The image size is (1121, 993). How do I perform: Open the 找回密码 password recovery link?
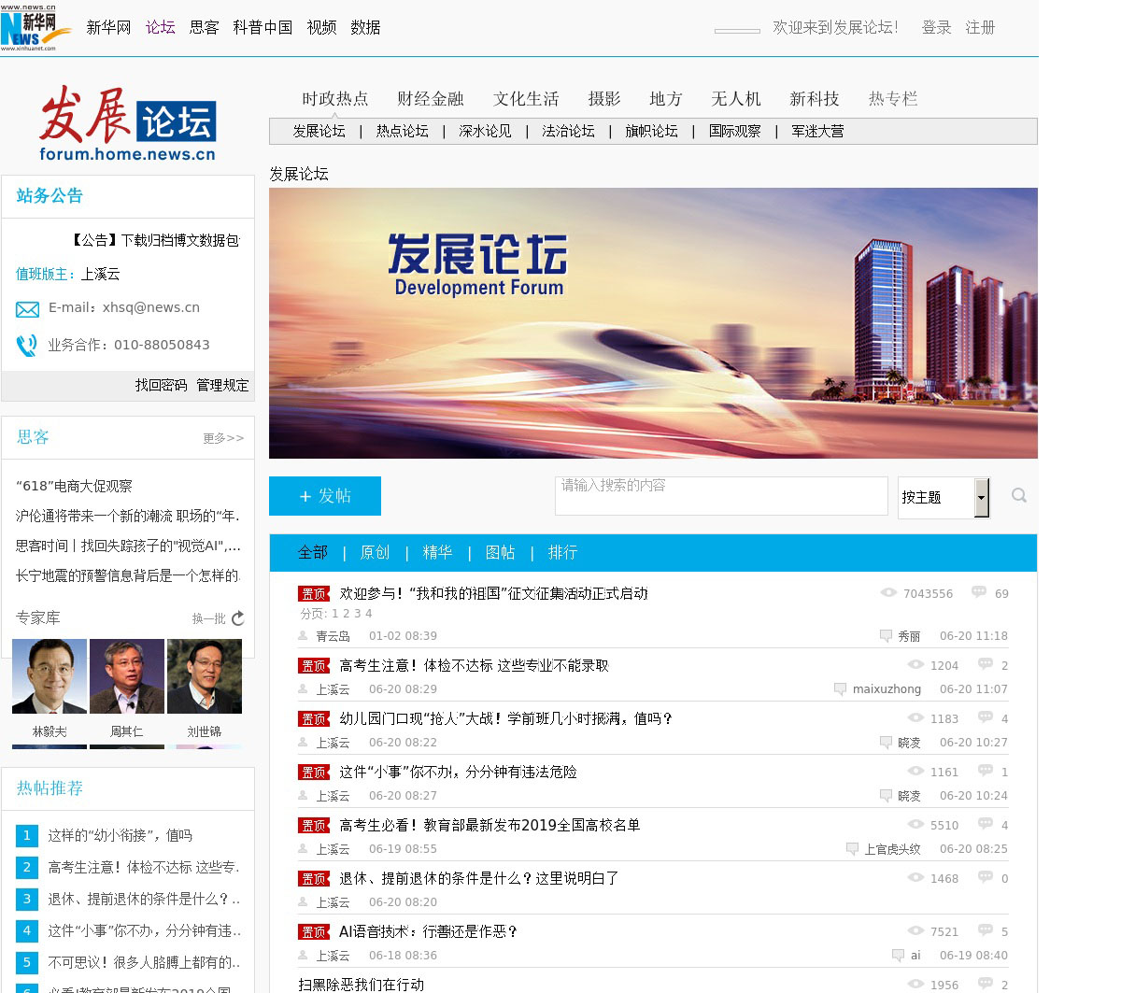(x=161, y=385)
